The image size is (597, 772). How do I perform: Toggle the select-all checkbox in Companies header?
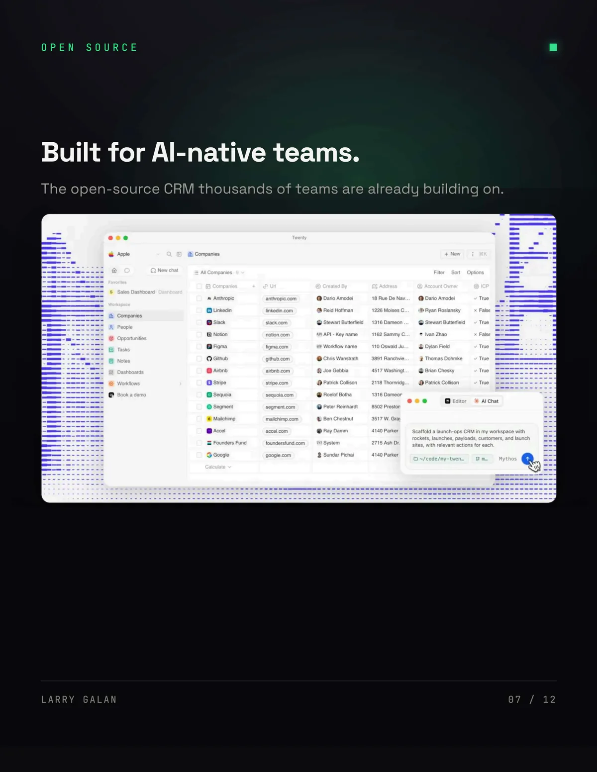(x=199, y=287)
